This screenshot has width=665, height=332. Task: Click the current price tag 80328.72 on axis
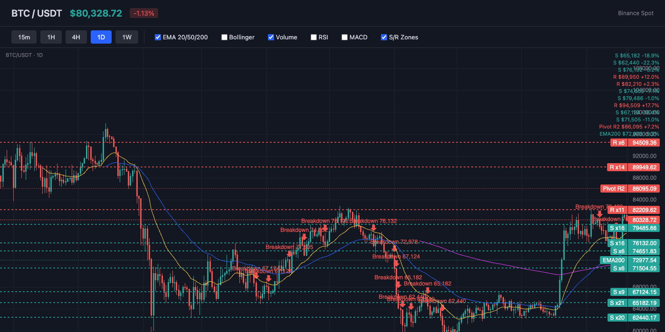coord(644,220)
